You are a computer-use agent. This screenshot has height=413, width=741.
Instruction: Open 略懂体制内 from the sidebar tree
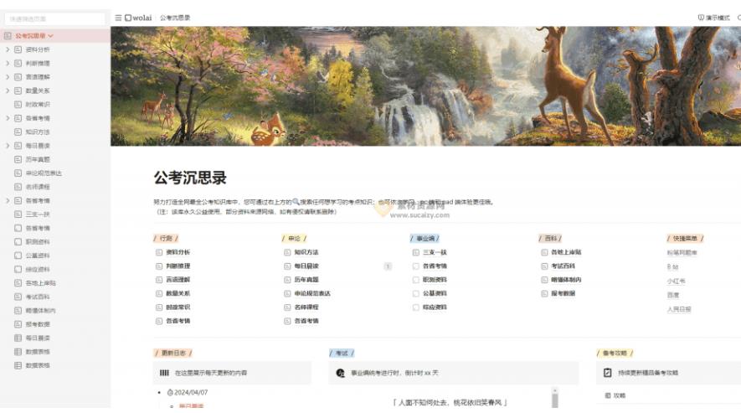tap(41, 310)
